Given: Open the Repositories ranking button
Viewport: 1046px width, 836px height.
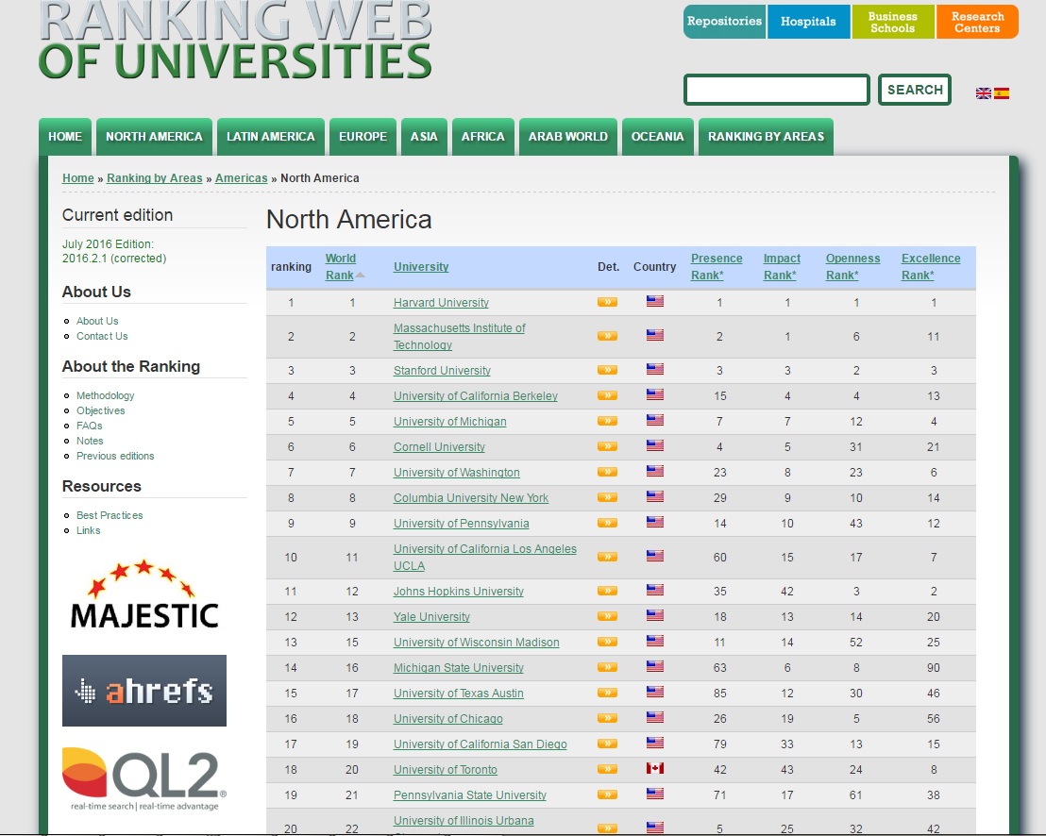Looking at the screenshot, I should tap(724, 22).
